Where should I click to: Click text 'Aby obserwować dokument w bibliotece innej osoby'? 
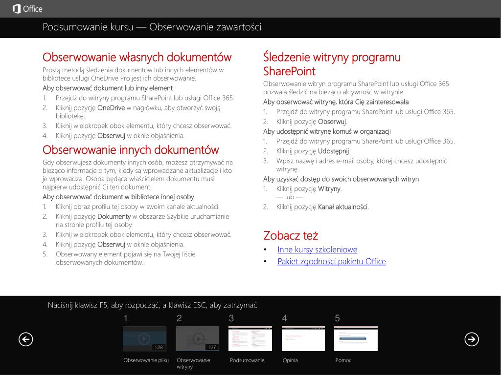tap(118, 197)
